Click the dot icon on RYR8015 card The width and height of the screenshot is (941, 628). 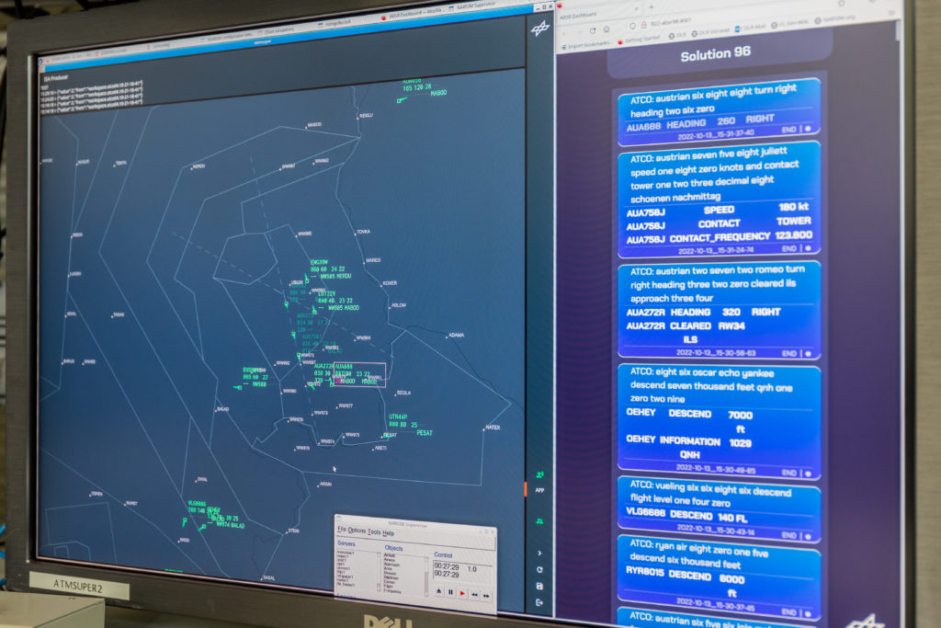click(809, 613)
